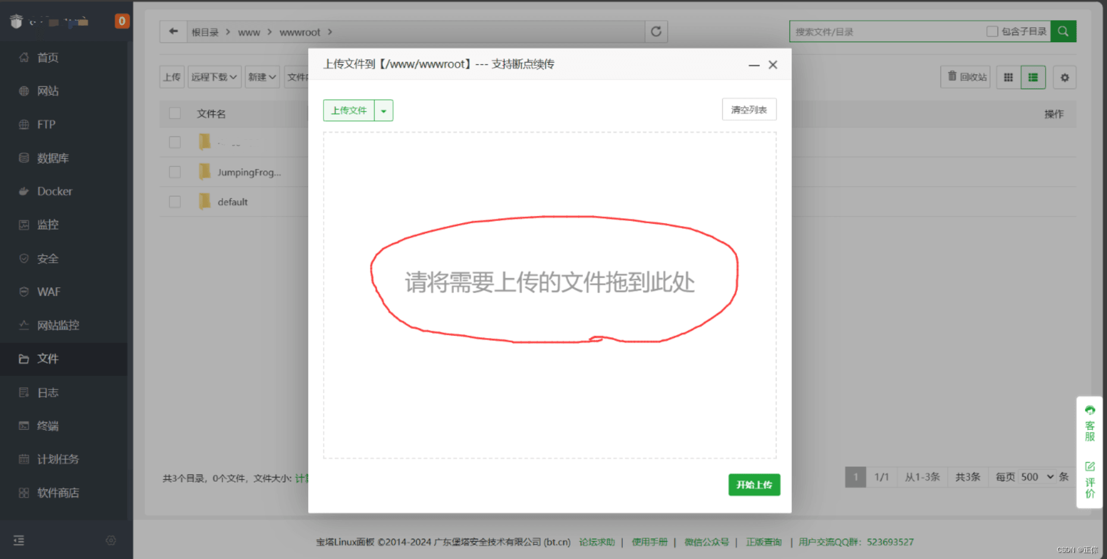This screenshot has height=559, width=1107.
Task: Click the green search magnifier icon
Action: (x=1063, y=32)
